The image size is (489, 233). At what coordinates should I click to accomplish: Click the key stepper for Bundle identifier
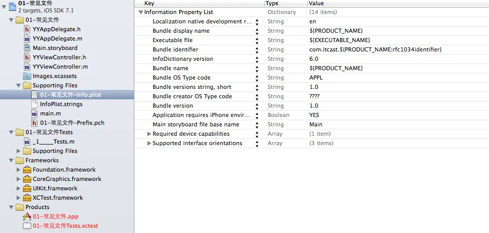[x=257, y=50]
